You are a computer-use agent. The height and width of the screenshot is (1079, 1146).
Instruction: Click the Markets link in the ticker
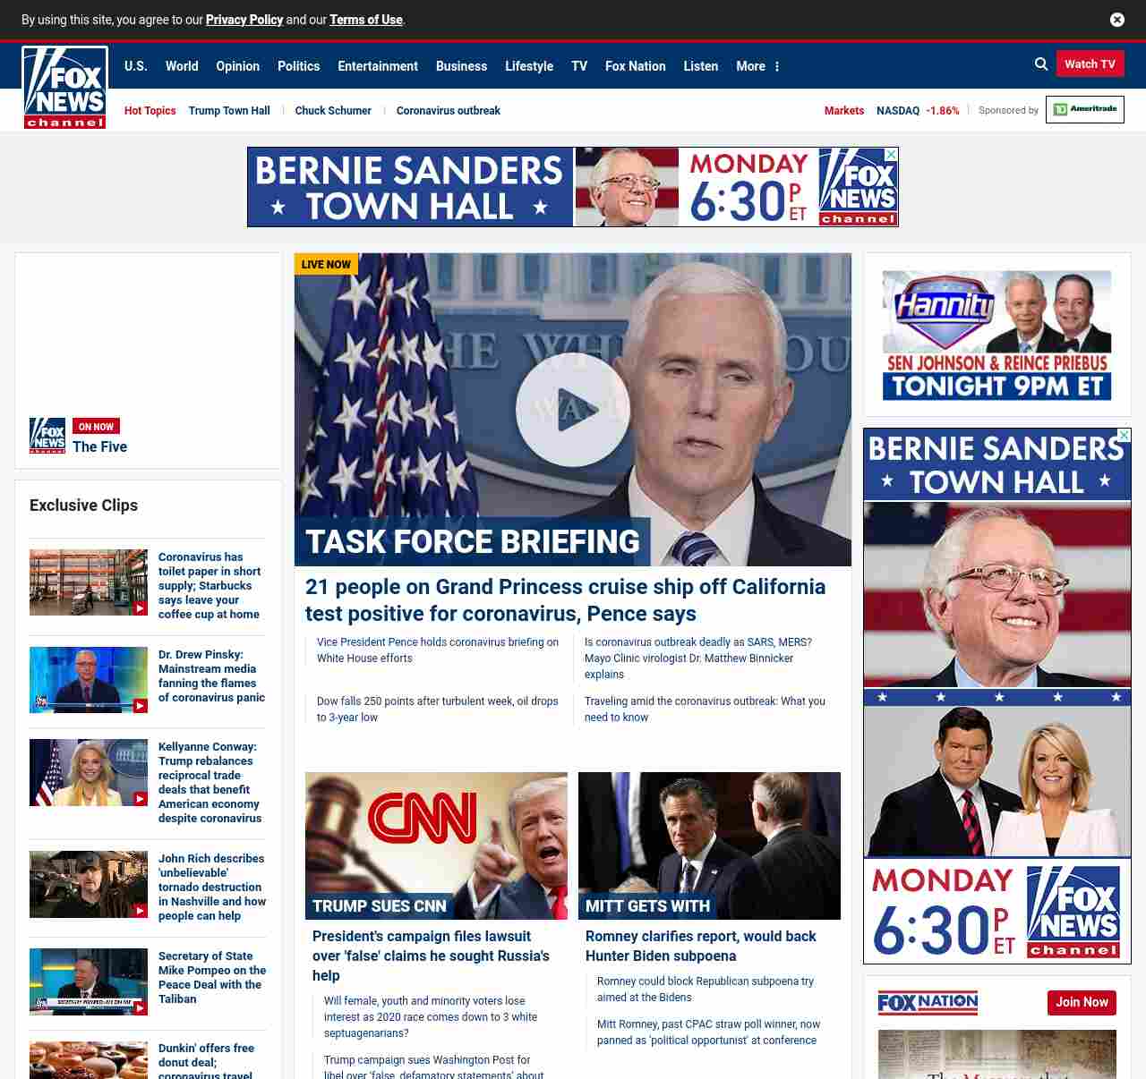pyautogui.click(x=843, y=111)
